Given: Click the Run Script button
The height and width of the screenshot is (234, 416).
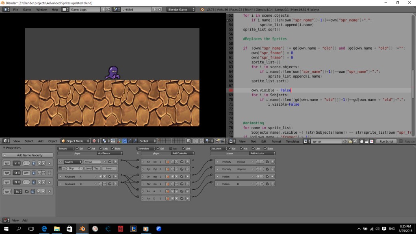Looking at the screenshot, I should (x=386, y=141).
